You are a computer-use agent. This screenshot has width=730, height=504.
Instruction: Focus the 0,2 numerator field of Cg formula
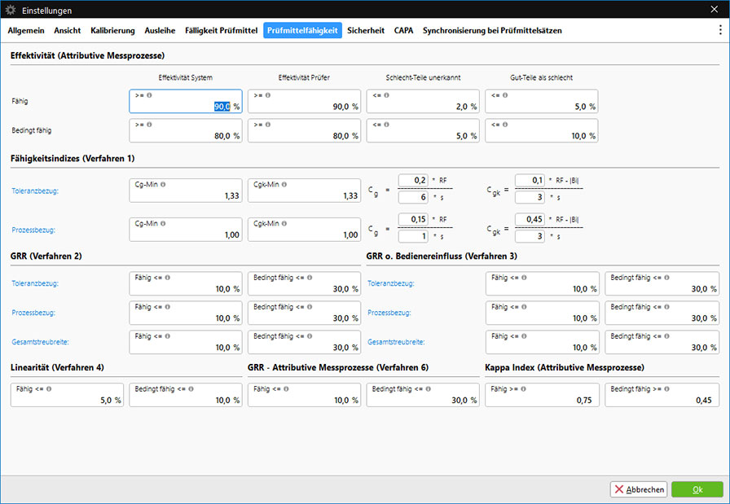pos(414,180)
